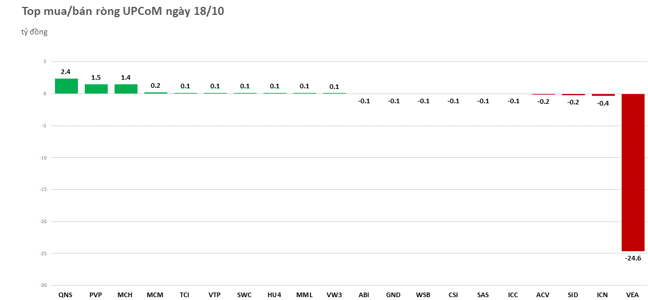Select the -24.6 data label under VEA
The image size is (648, 300).
pos(633,258)
